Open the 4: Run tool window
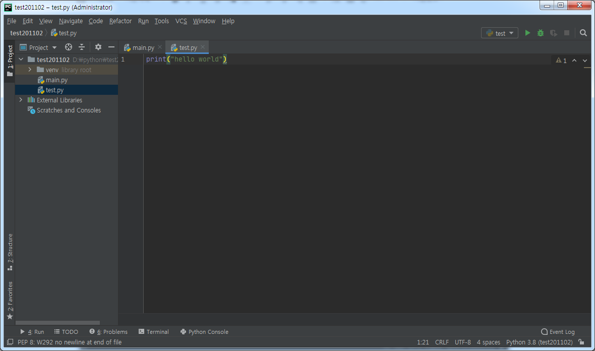Image resolution: width=595 pixels, height=351 pixels. 32,332
